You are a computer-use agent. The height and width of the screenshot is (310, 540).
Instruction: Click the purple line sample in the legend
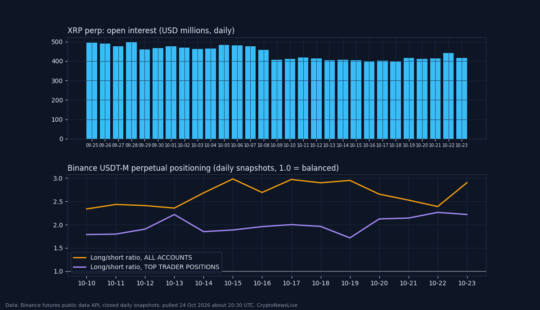click(x=80, y=267)
